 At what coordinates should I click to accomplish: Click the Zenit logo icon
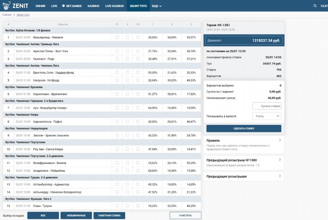coord(6,6)
